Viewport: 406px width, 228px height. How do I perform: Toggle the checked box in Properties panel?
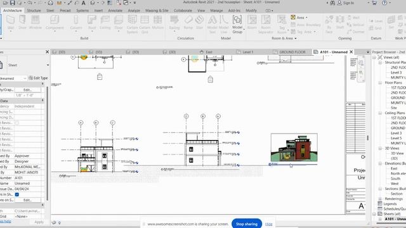[17, 194]
